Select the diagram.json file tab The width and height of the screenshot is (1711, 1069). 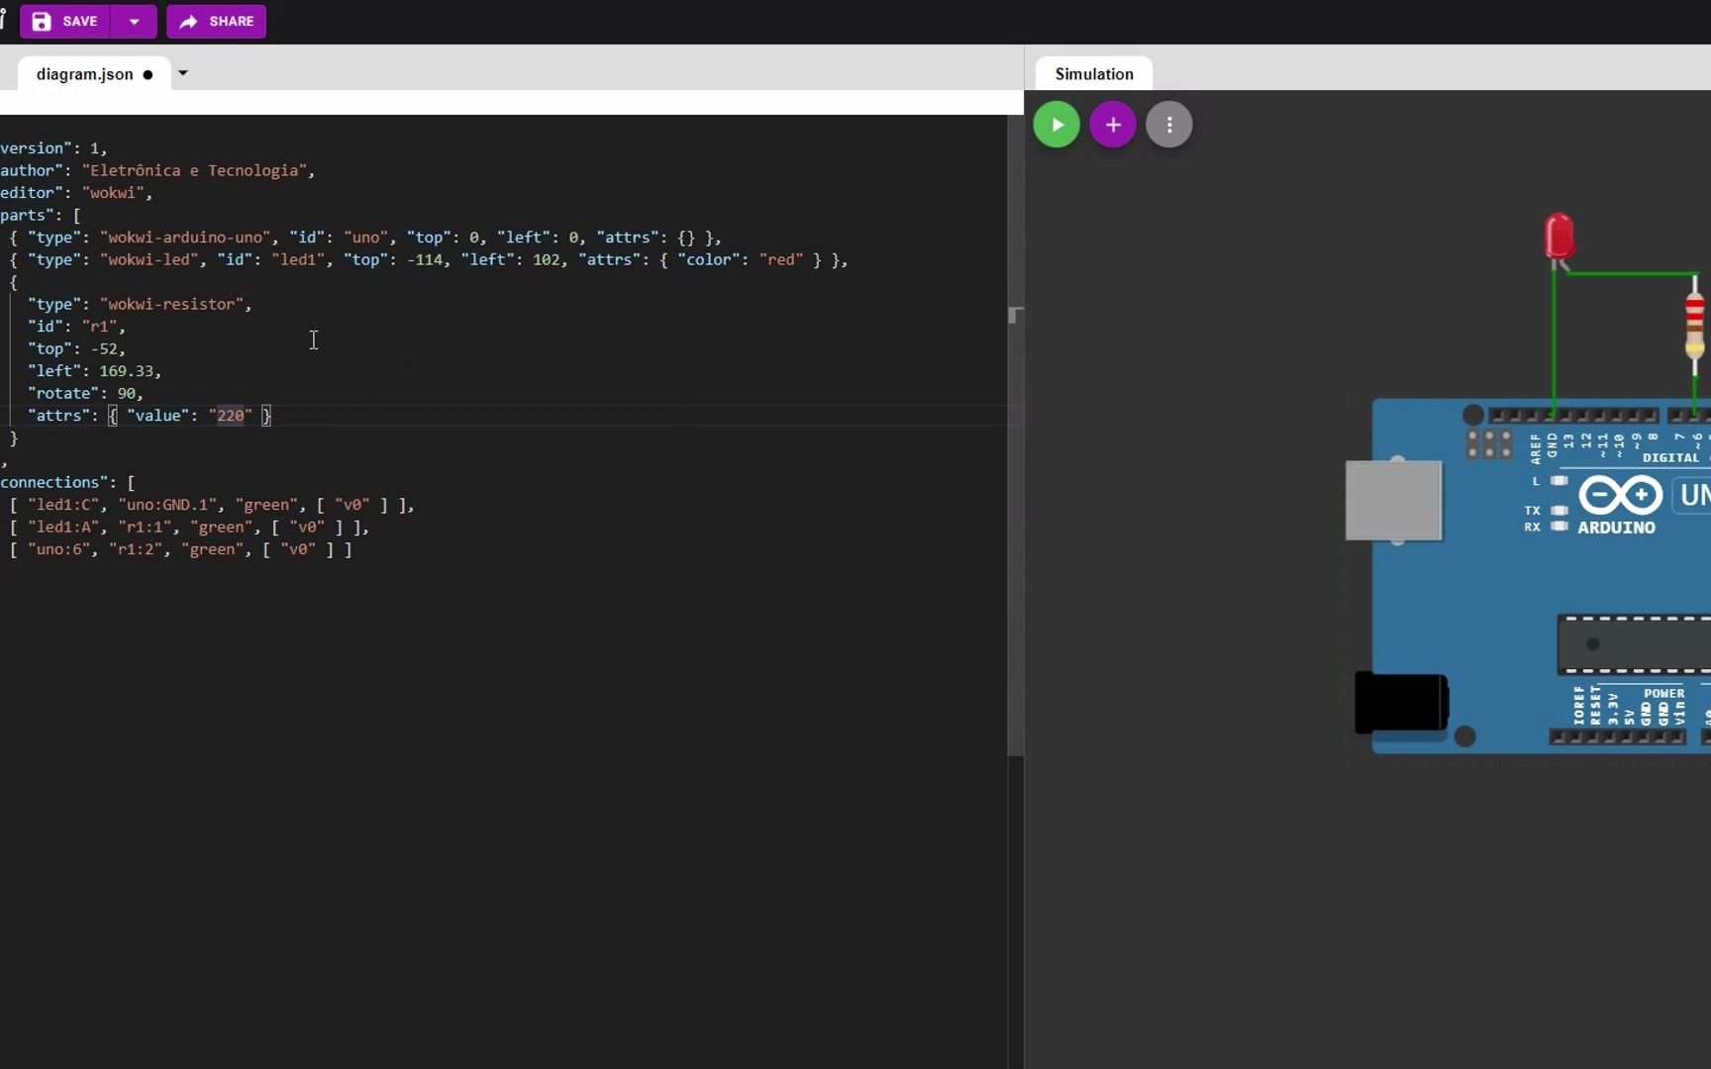pos(83,73)
